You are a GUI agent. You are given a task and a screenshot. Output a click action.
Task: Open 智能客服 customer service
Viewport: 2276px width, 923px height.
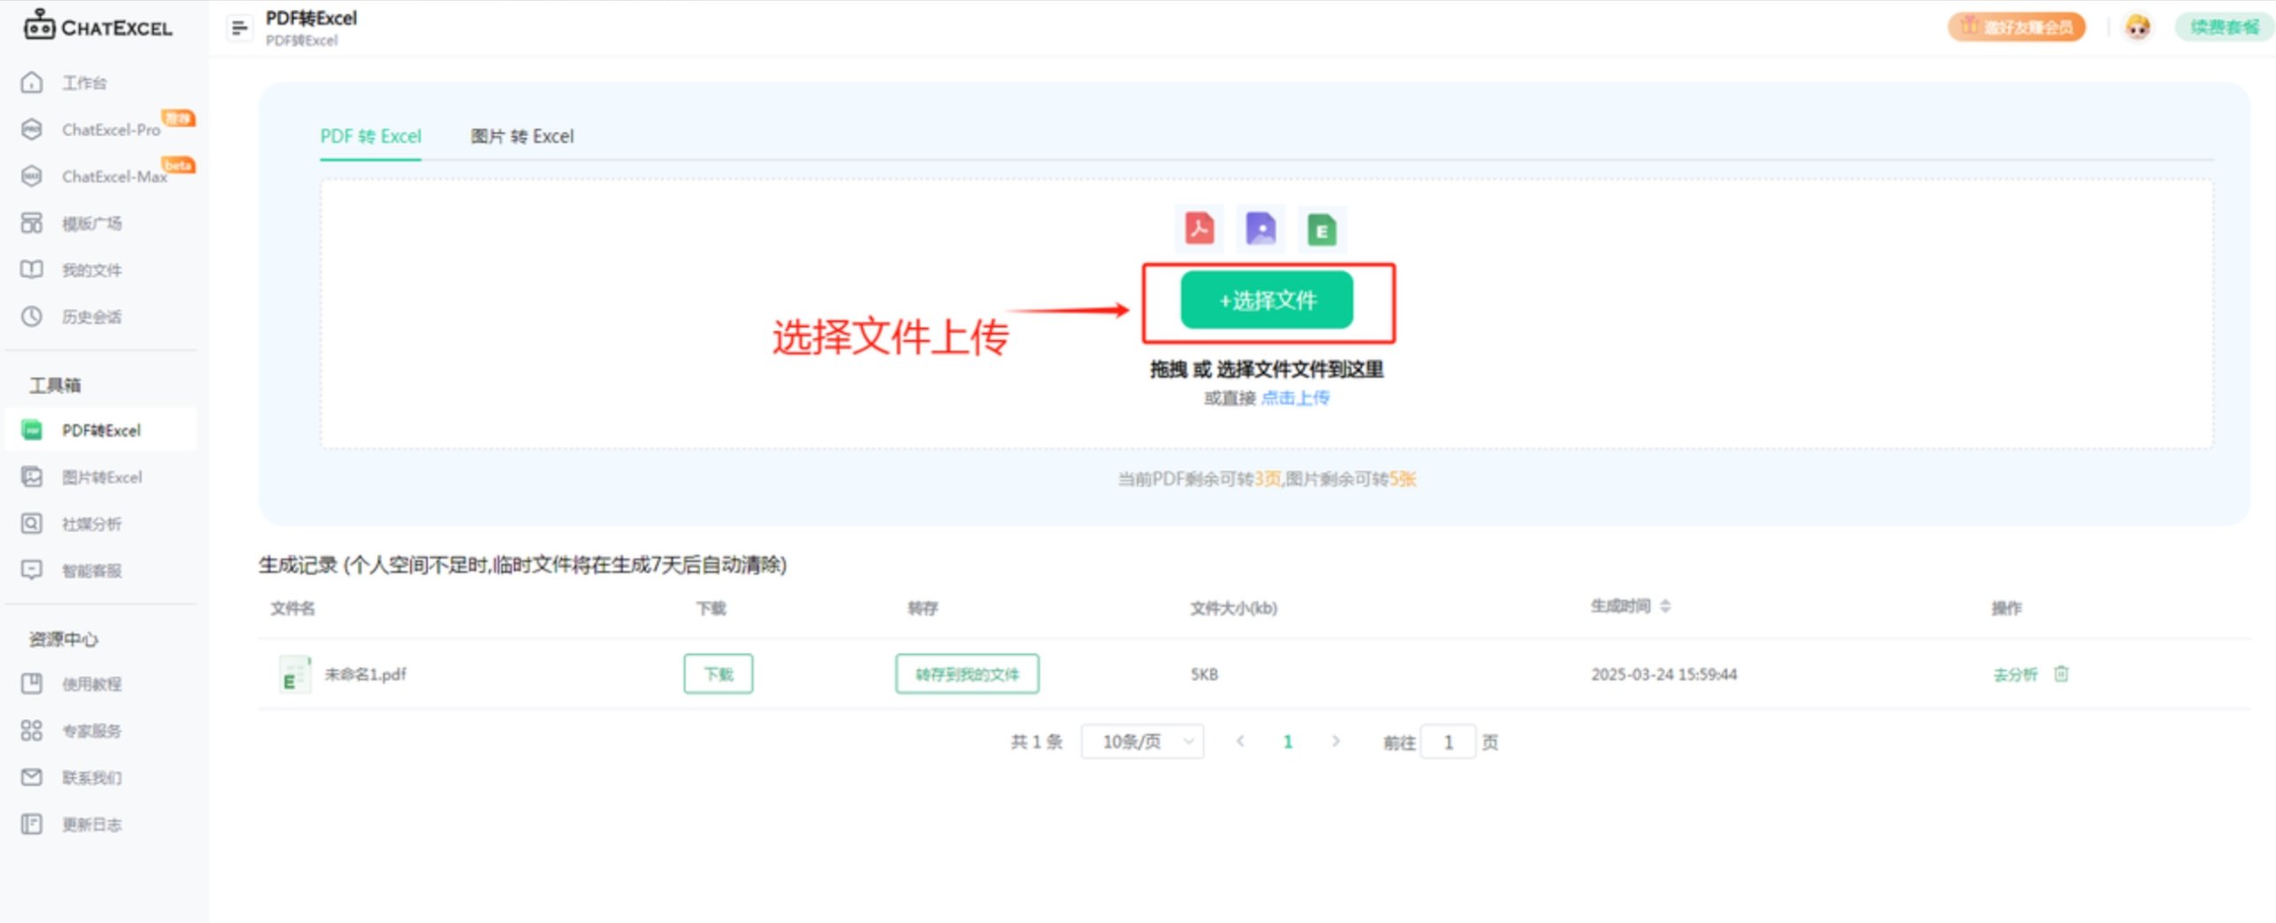tap(92, 570)
